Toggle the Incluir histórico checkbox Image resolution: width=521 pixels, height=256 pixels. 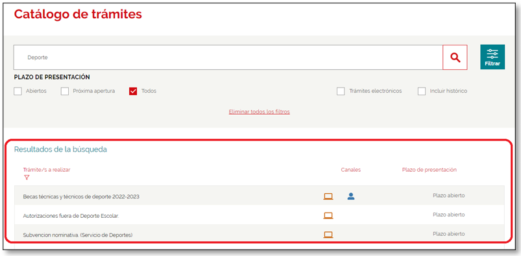(x=422, y=91)
